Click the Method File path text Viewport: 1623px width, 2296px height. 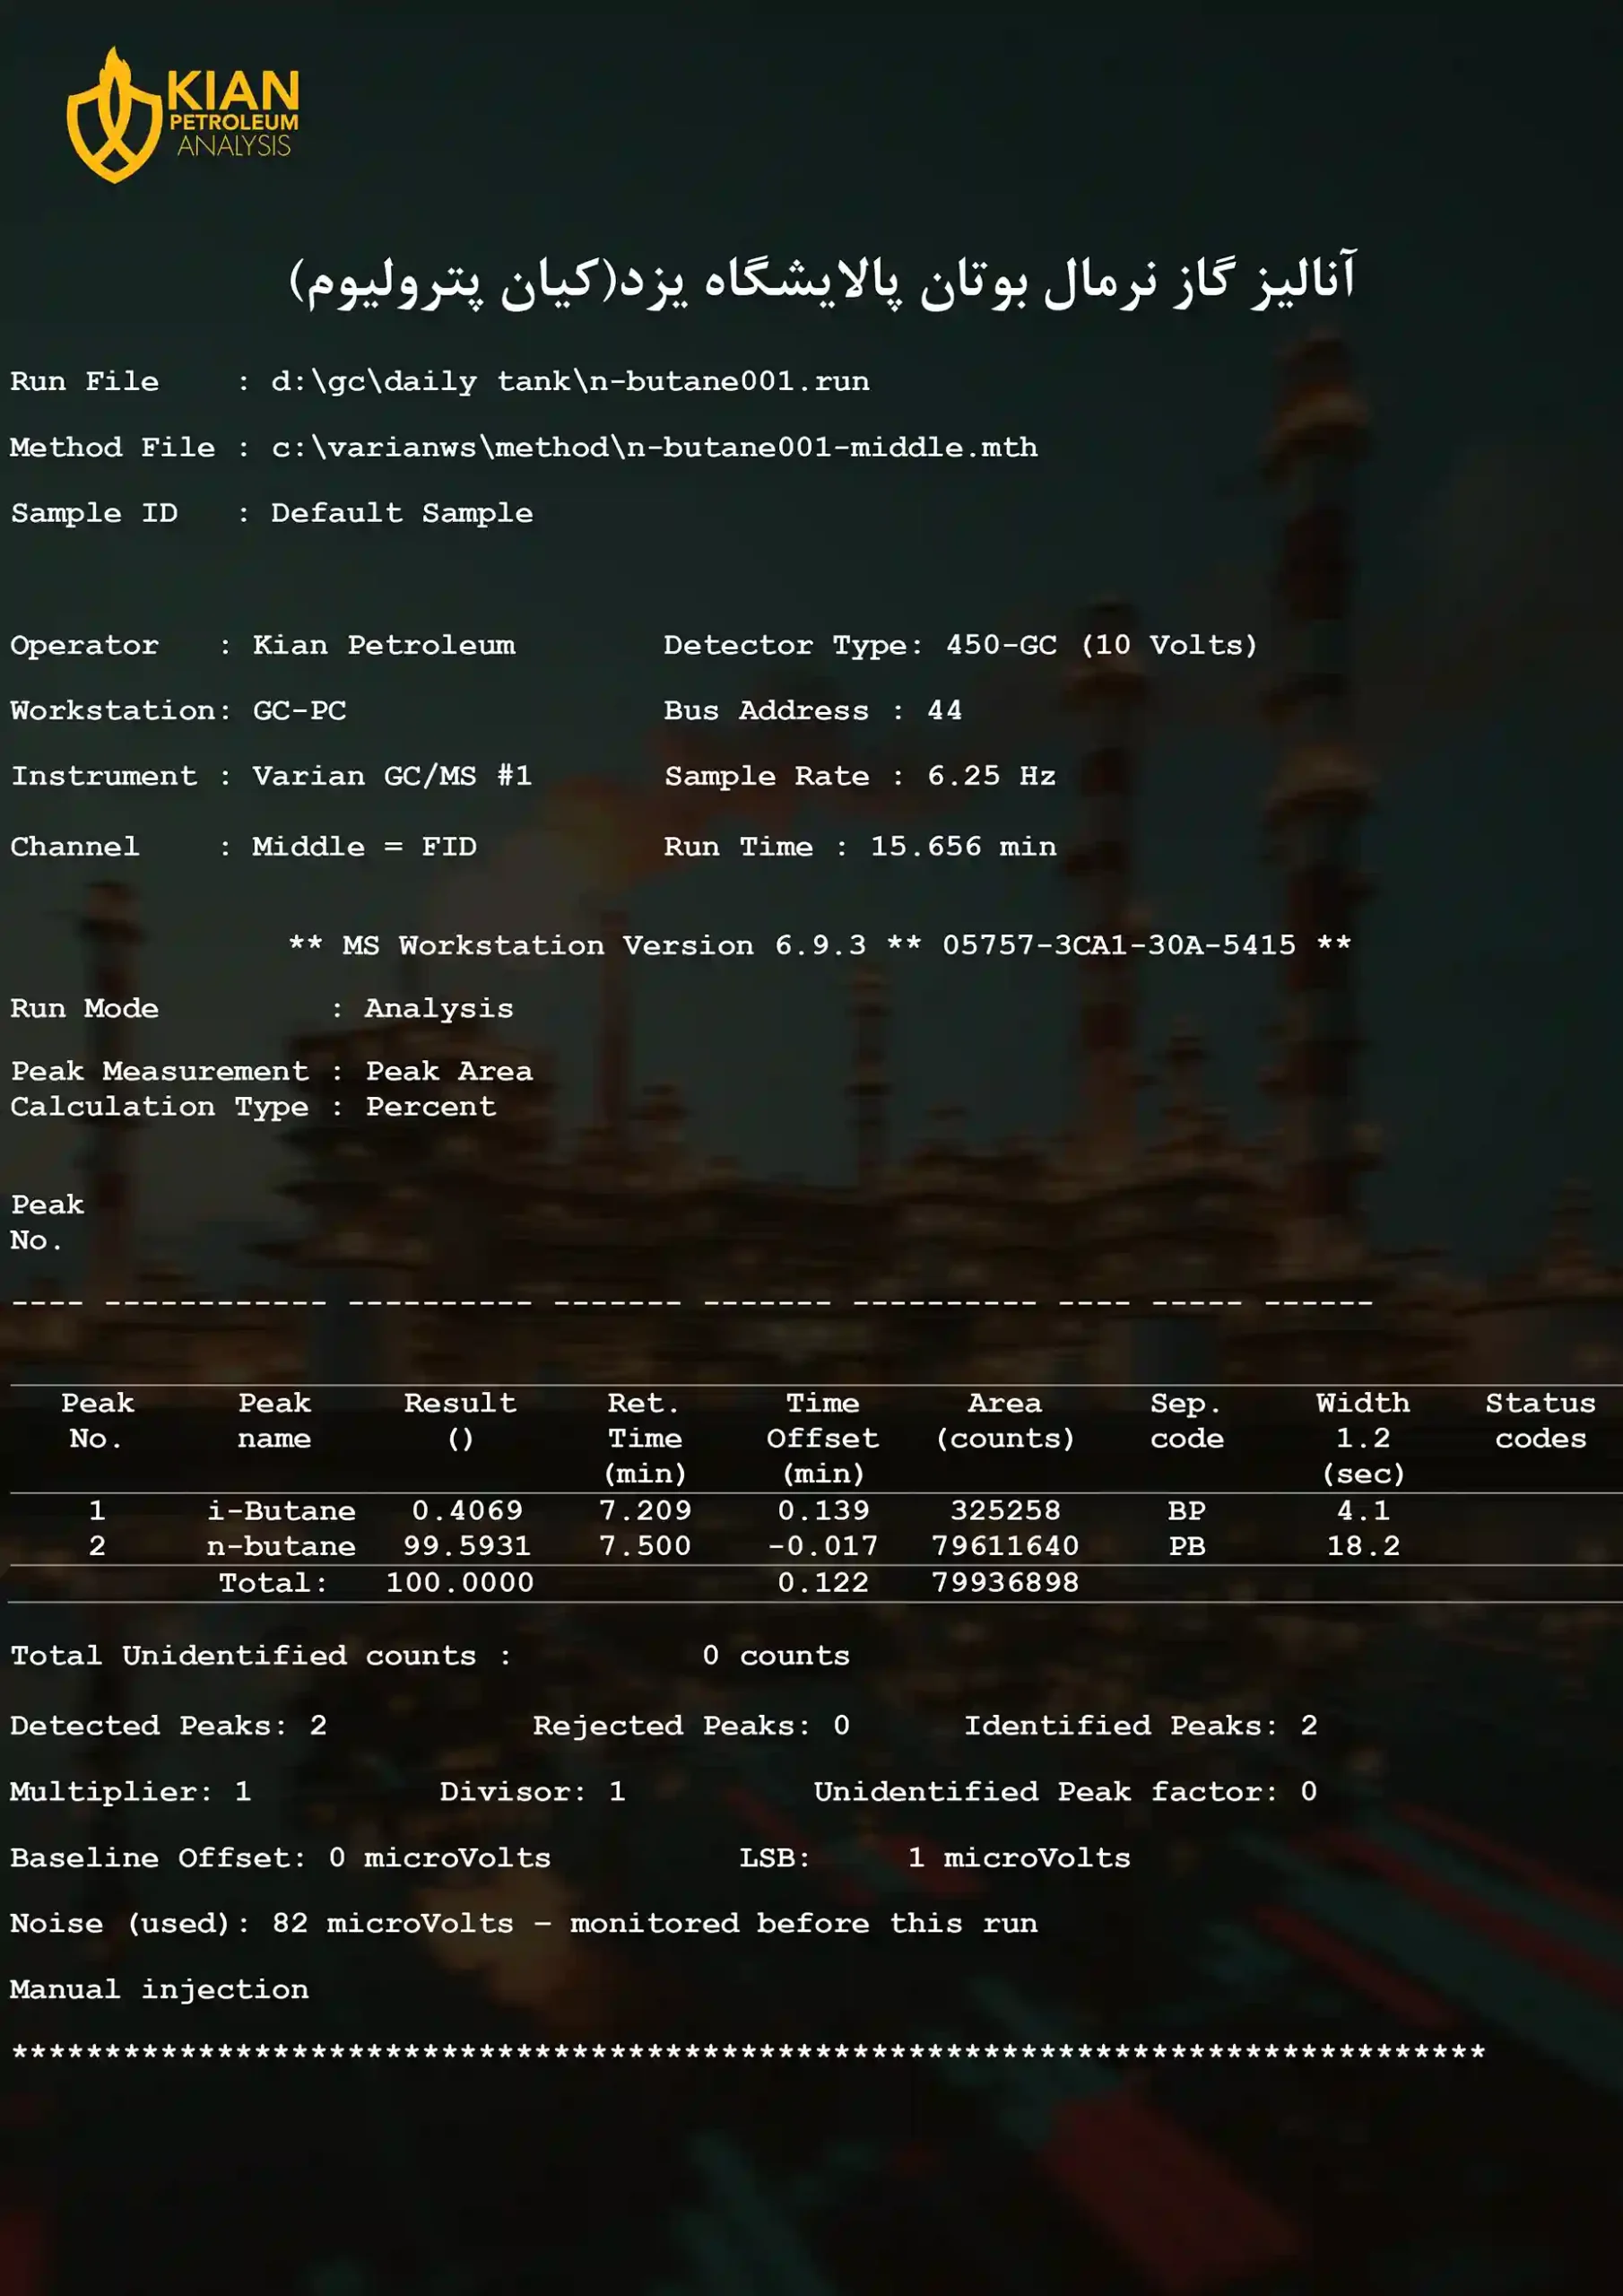tap(654, 447)
